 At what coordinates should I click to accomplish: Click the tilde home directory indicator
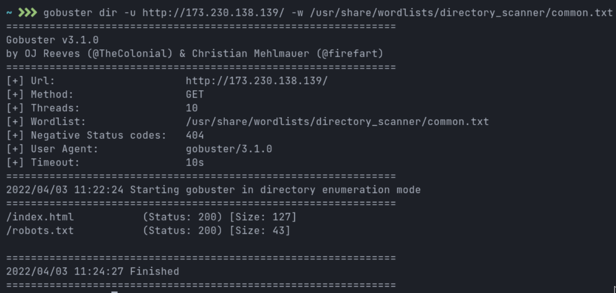click(x=9, y=13)
